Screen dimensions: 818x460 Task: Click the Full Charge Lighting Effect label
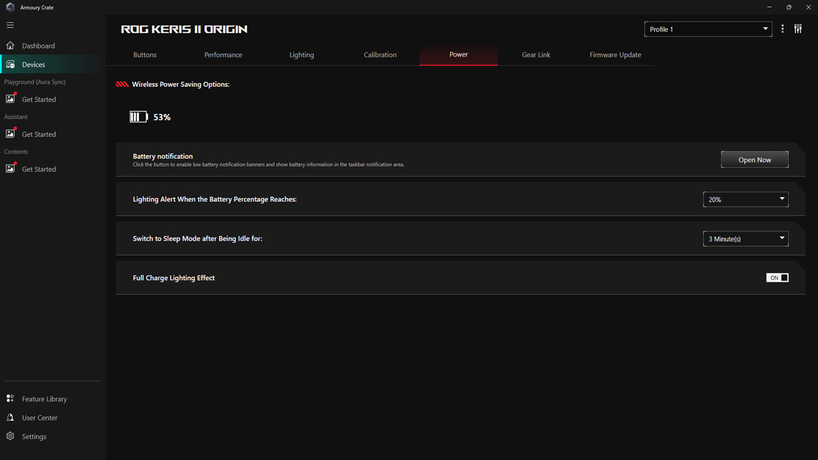click(x=173, y=278)
